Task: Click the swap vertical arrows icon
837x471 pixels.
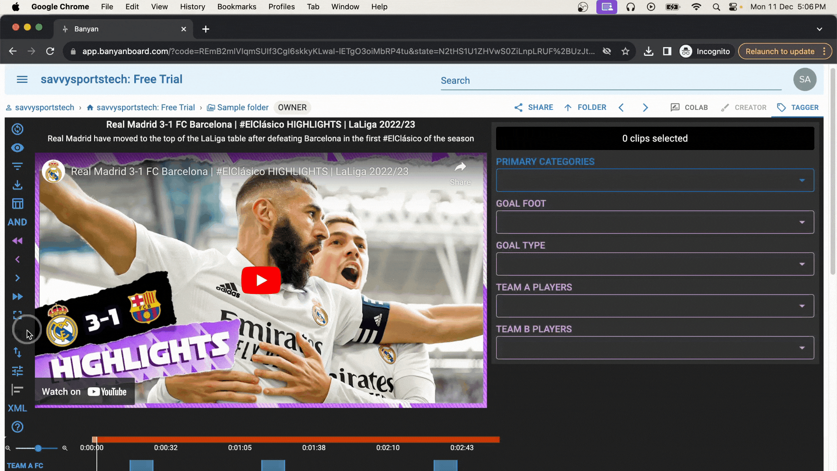Action: click(x=17, y=352)
